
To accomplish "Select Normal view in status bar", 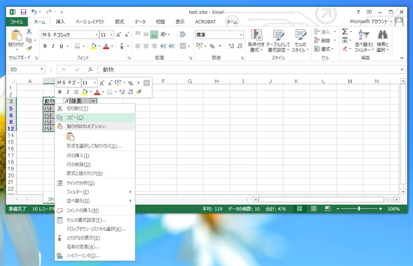I will 299,209.
